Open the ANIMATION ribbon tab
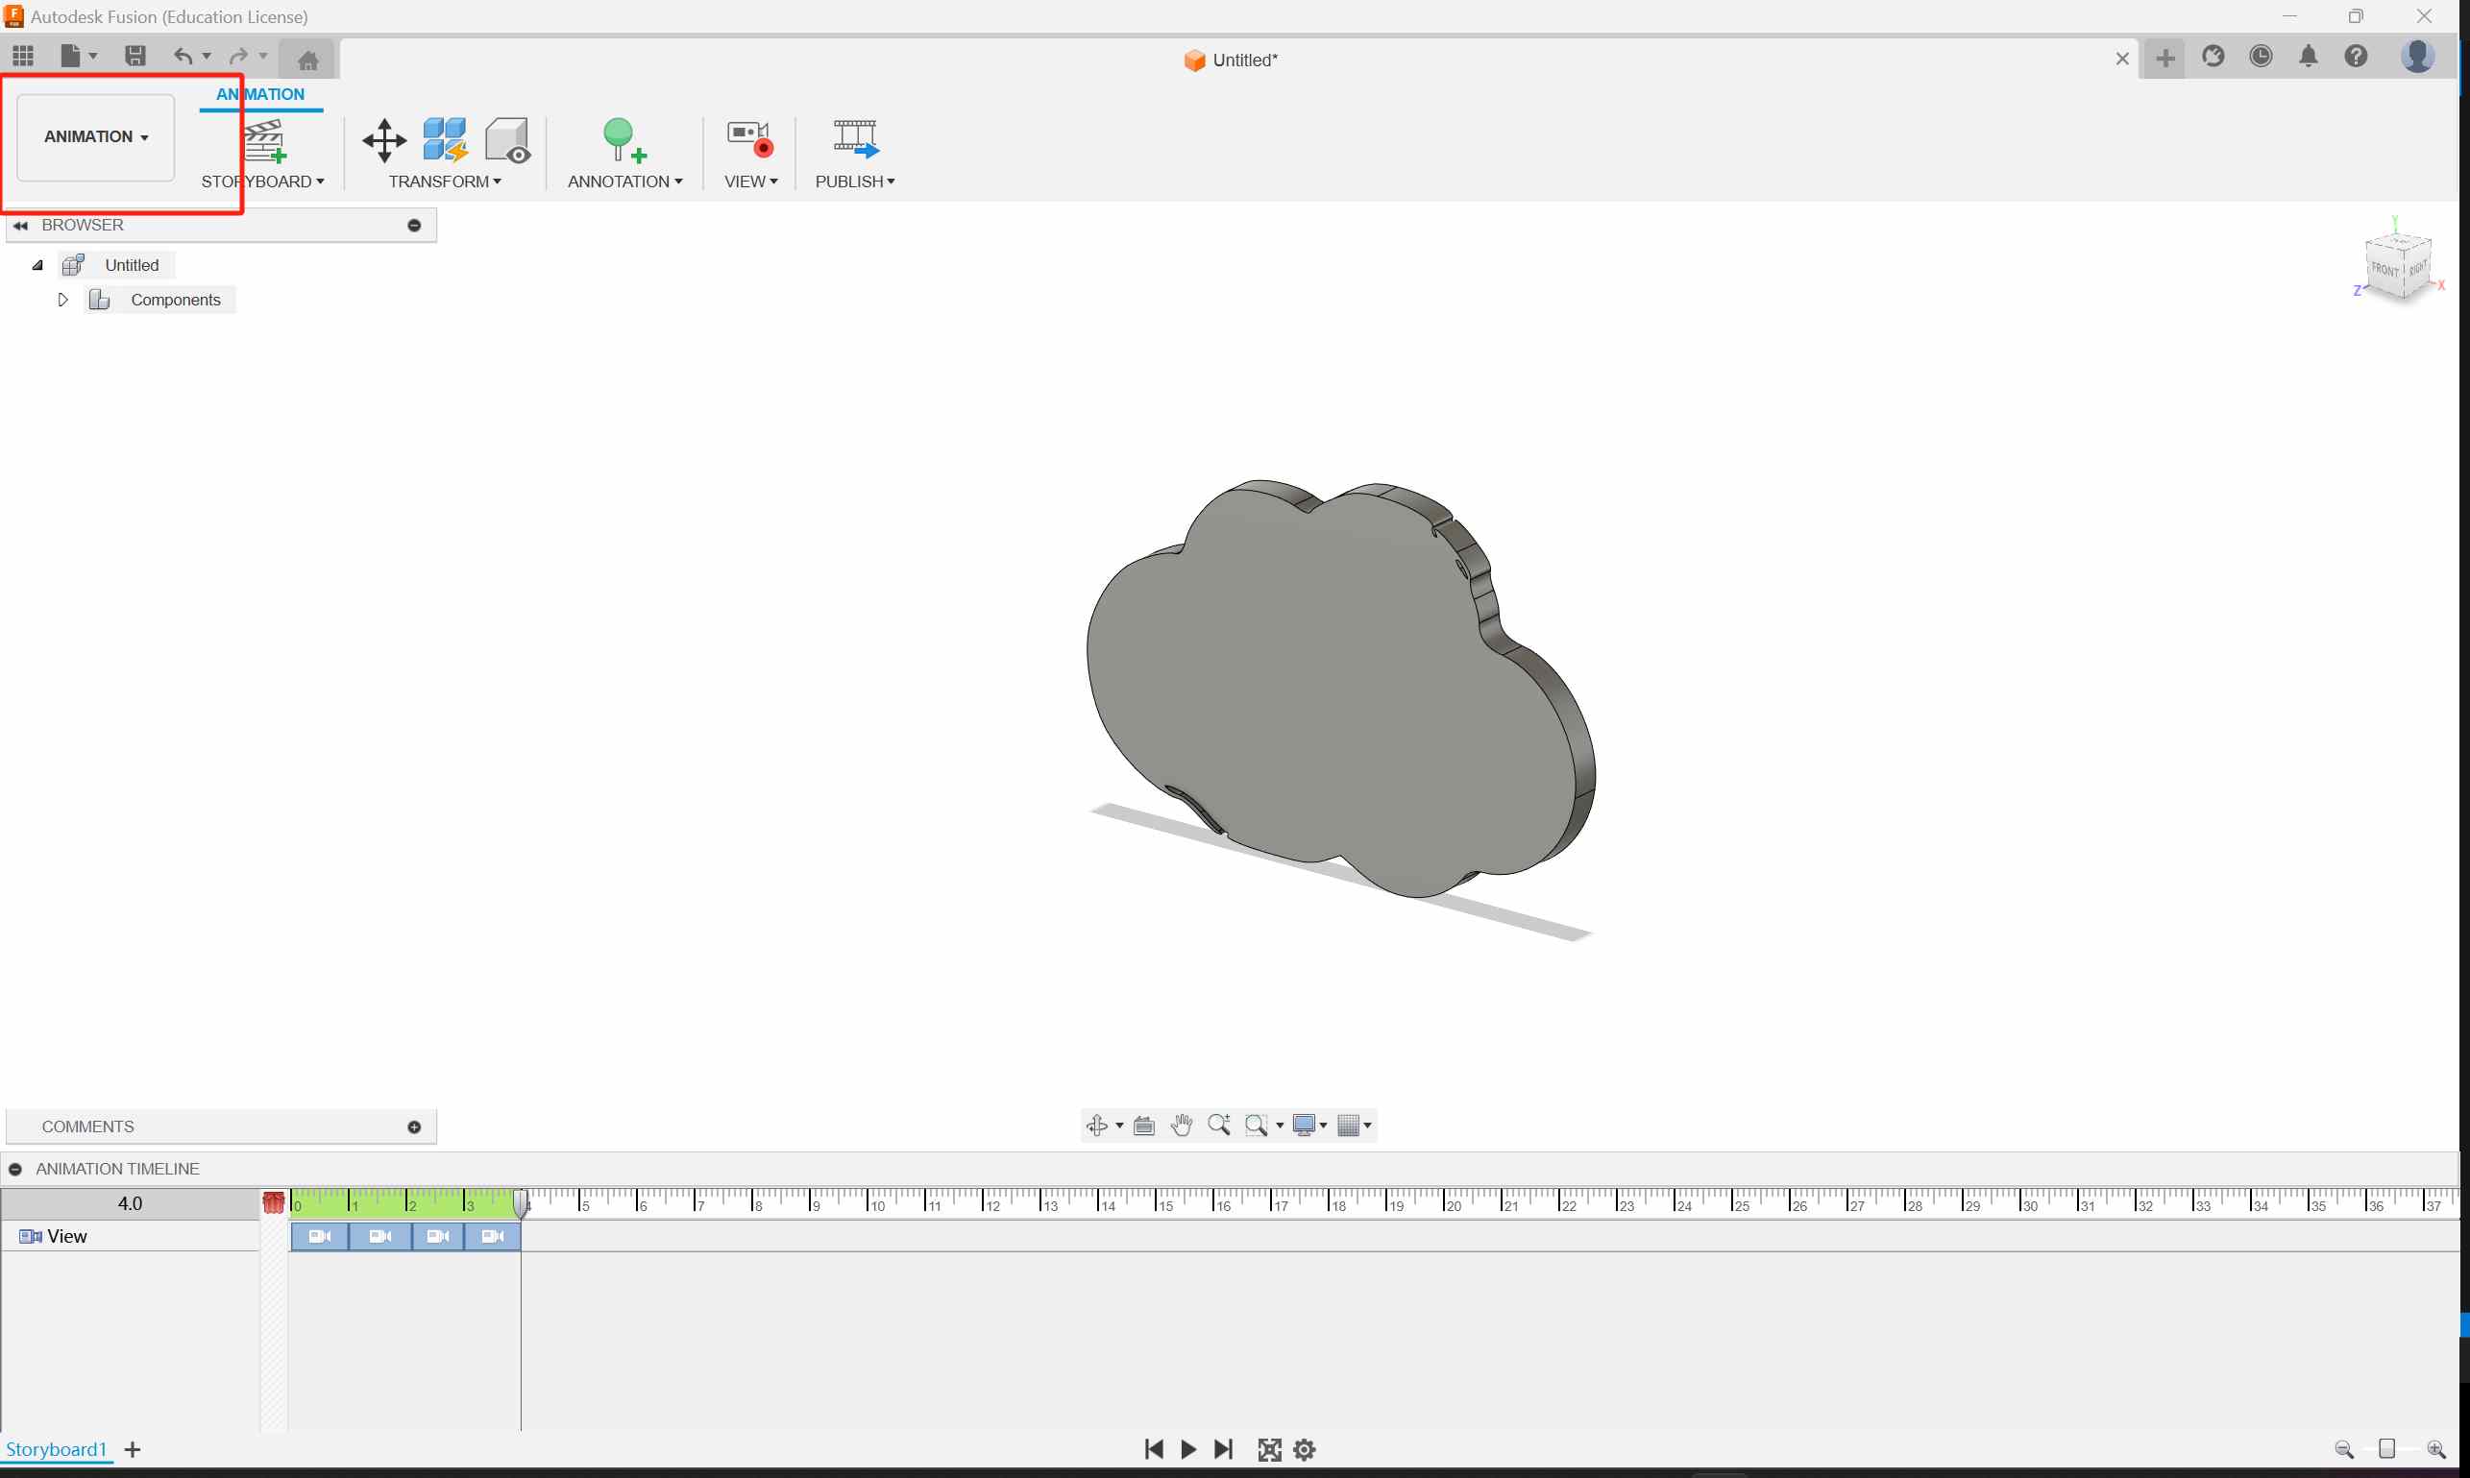2470x1478 pixels. (x=260, y=93)
